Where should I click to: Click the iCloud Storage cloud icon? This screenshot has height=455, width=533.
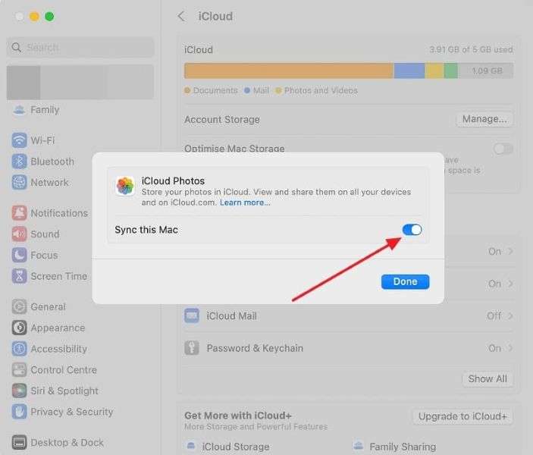[x=191, y=446]
